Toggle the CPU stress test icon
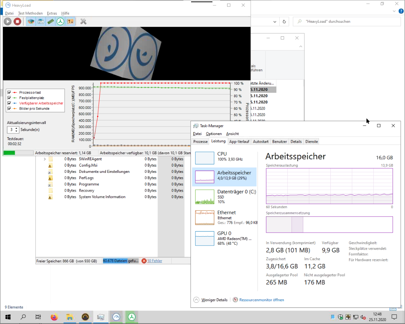This screenshot has width=405, height=324. (x=32, y=21)
